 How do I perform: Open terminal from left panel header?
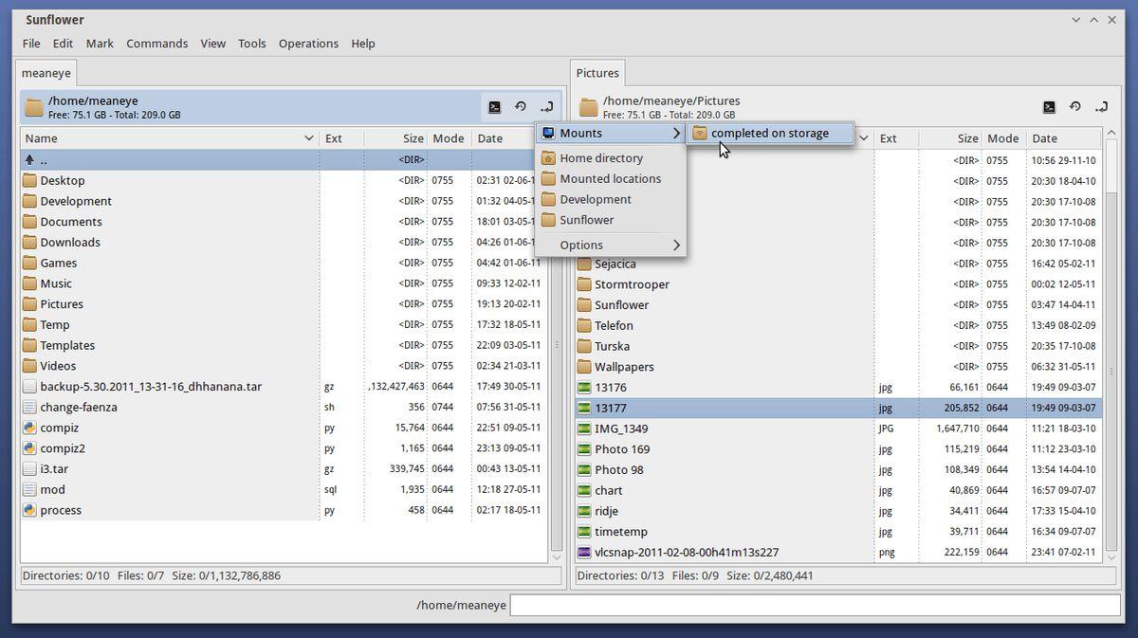pyautogui.click(x=494, y=107)
